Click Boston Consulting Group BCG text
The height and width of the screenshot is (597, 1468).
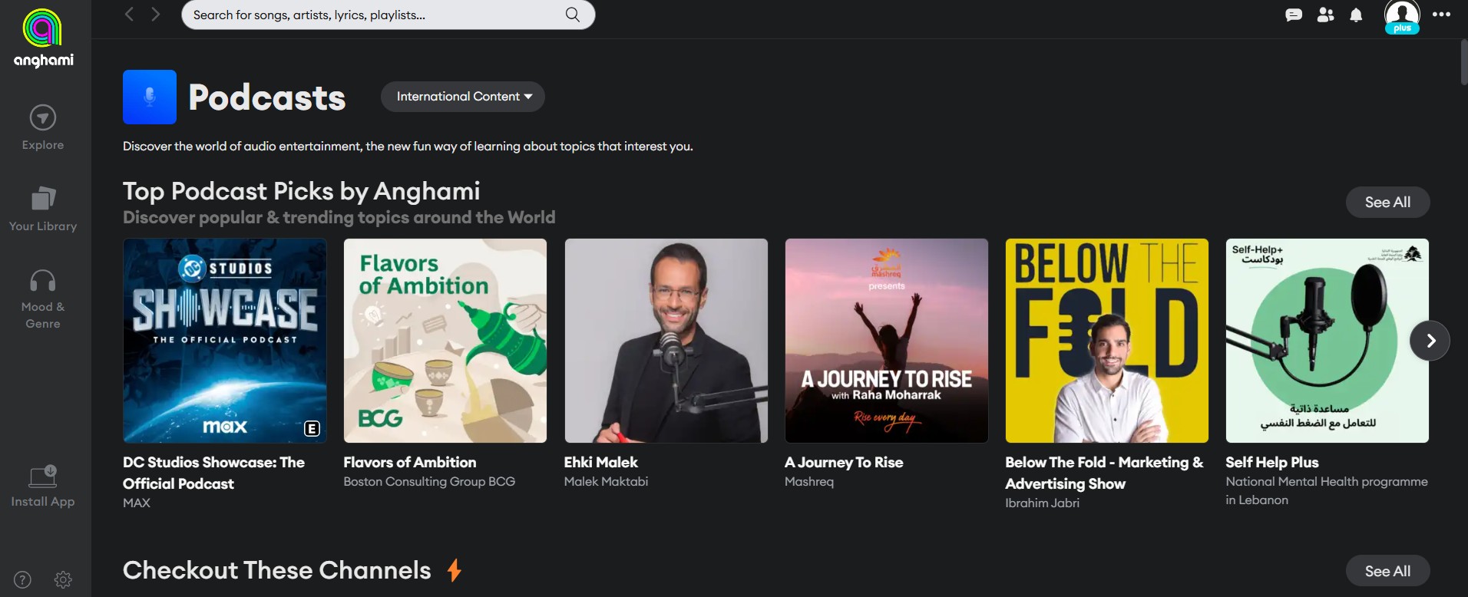[x=429, y=481]
